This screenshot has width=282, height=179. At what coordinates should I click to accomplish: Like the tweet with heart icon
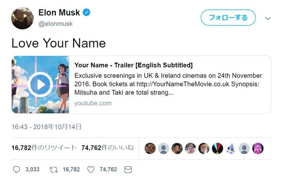click(91, 169)
